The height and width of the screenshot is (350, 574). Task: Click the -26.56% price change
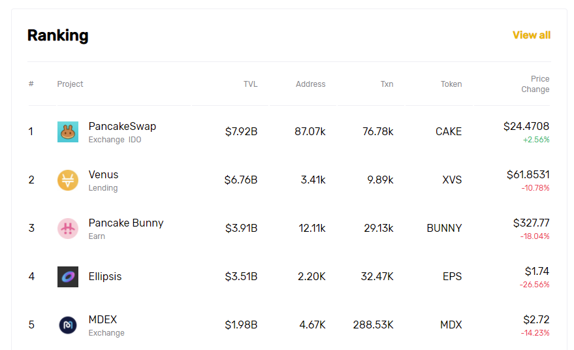click(534, 285)
